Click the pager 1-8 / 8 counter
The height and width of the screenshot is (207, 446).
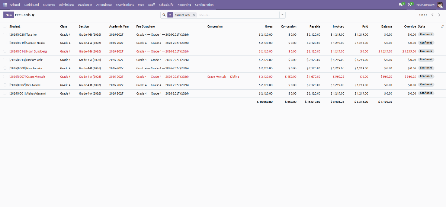click(x=423, y=15)
